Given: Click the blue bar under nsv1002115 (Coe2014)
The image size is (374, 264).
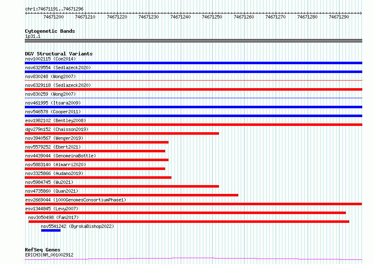Looking at the screenshot, I should [193, 63].
